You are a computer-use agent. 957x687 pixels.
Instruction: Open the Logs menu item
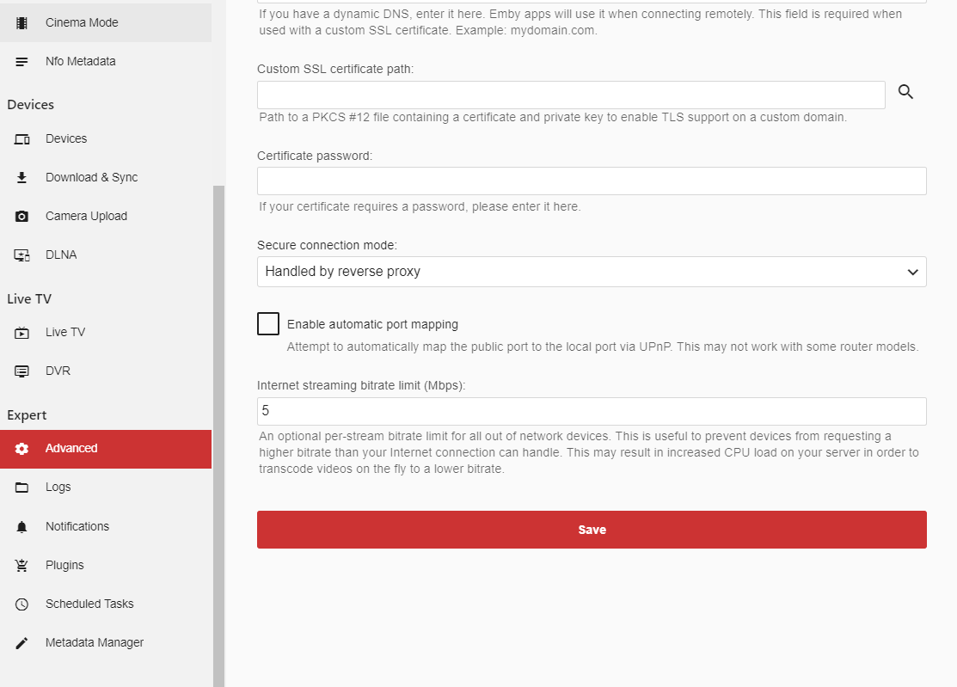click(58, 488)
